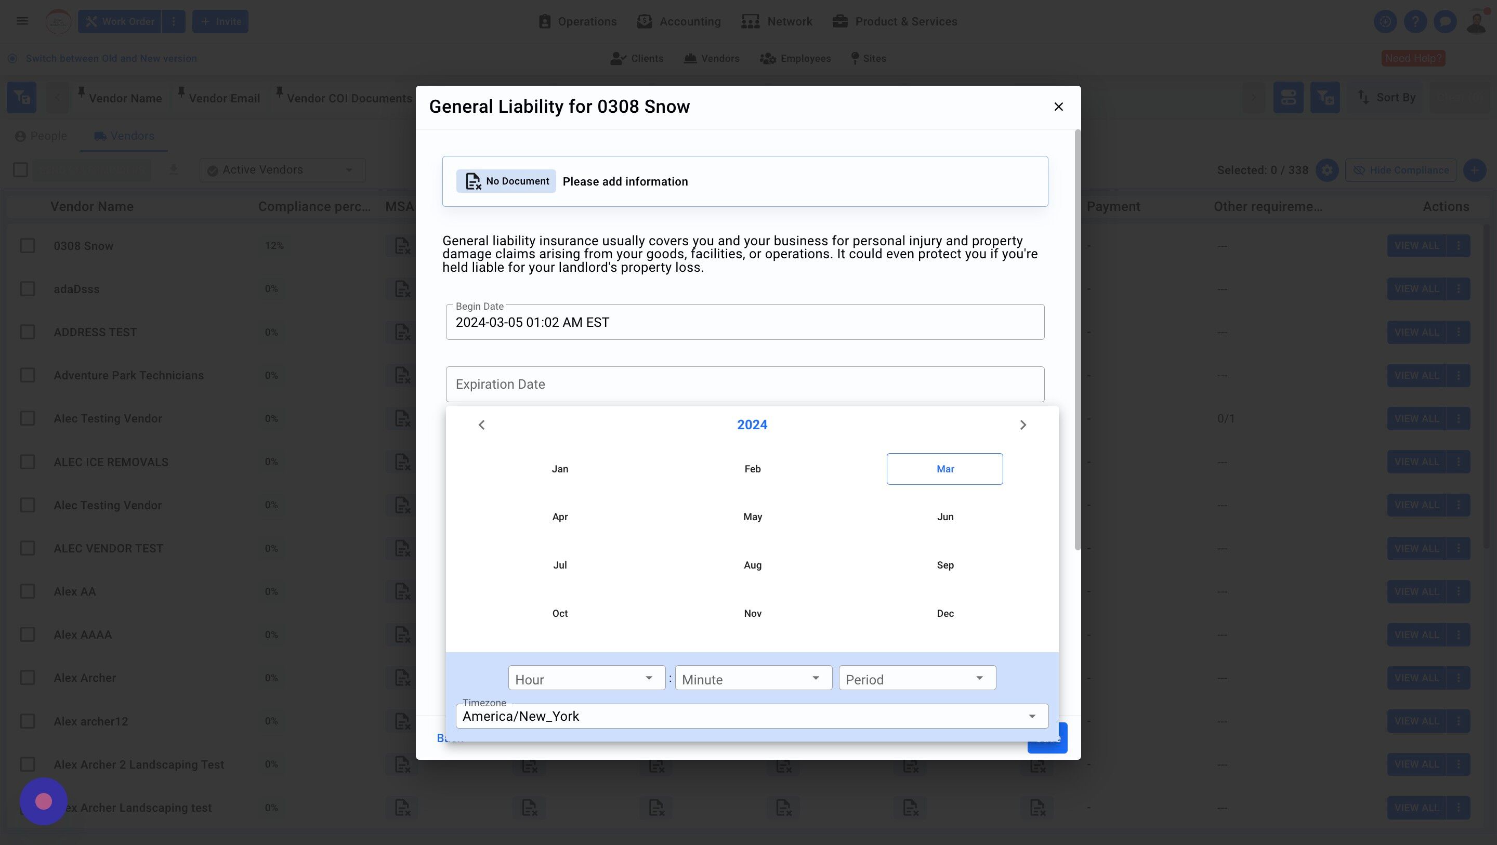The width and height of the screenshot is (1497, 845).
Task: Open the Period AM/PM dropdown
Action: (916, 678)
